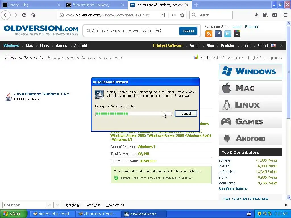Image resolution: width=291 pixels, height=218 pixels.
Task: Click the black plus share icon
Action: click(x=237, y=34)
